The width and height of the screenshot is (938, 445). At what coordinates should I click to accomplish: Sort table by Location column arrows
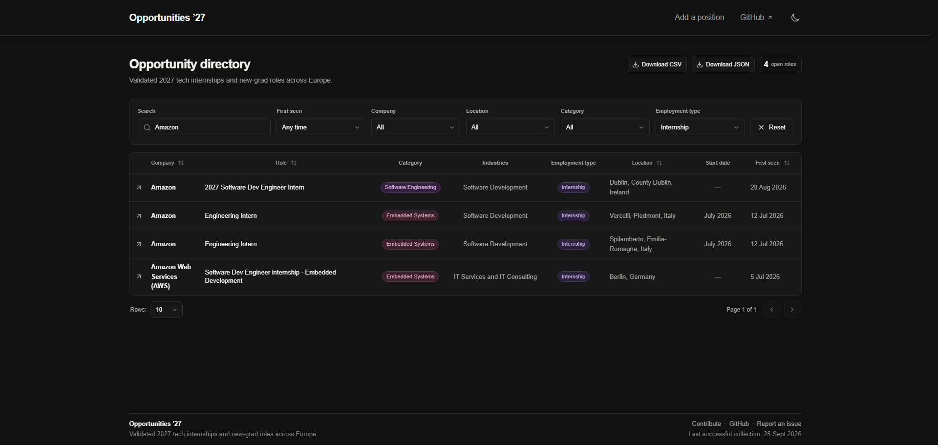tap(659, 163)
